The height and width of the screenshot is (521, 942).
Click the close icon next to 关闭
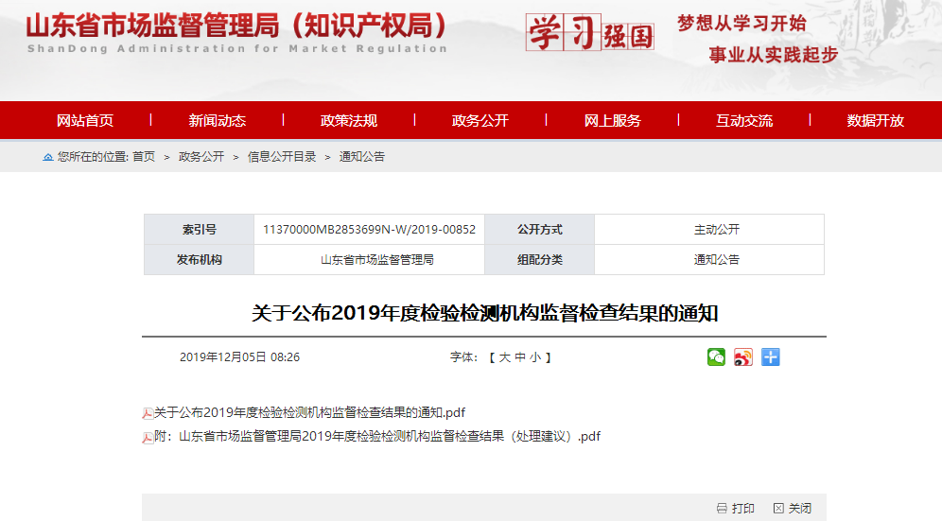coord(778,509)
